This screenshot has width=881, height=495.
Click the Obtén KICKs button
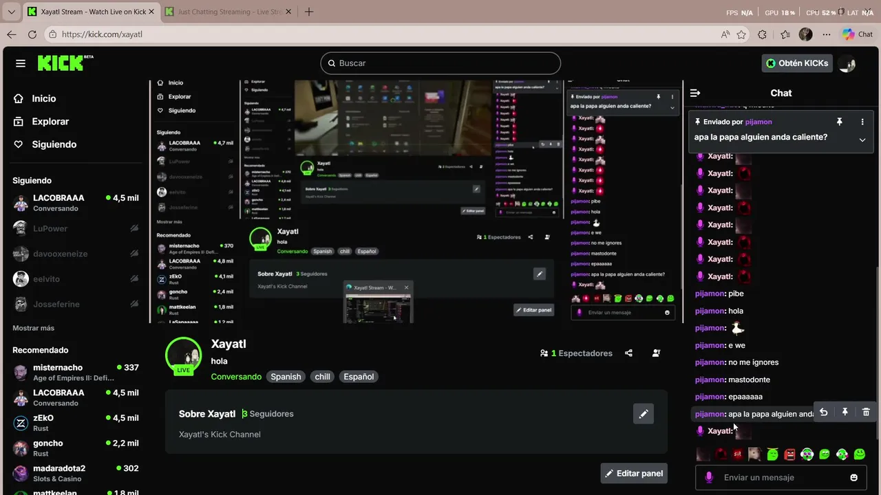[797, 63]
